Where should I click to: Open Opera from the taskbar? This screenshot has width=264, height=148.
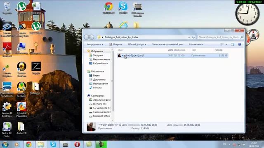77,144
